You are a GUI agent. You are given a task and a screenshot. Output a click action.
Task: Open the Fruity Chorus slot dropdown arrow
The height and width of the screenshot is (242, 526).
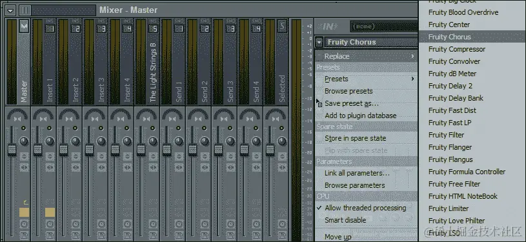319,43
